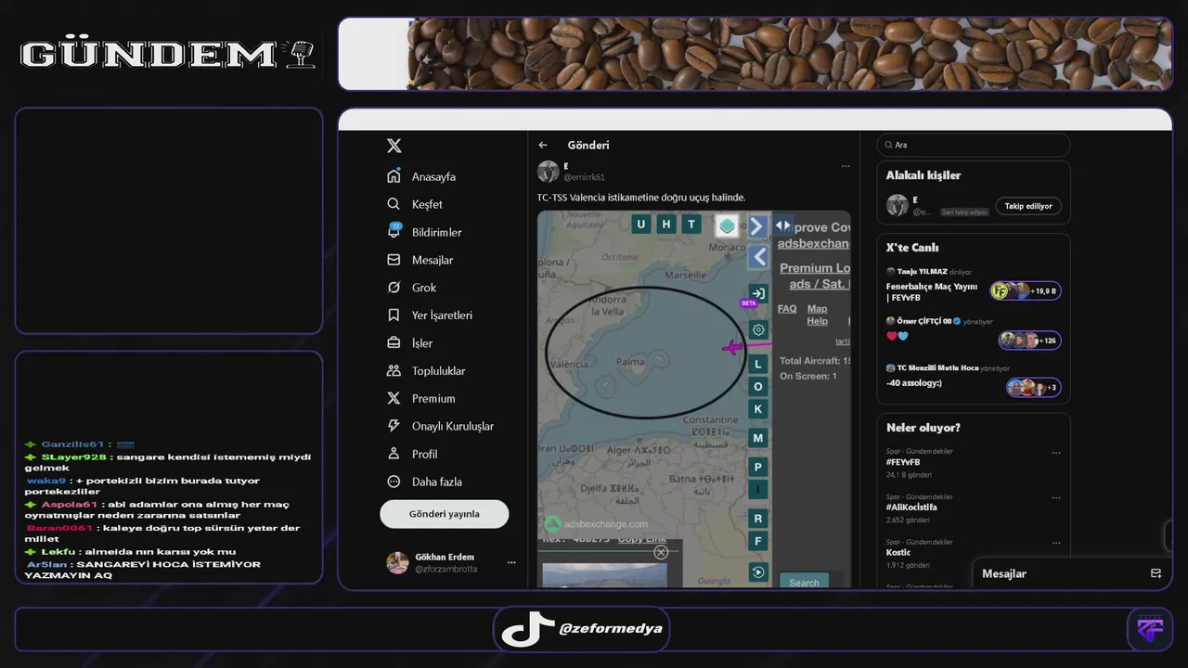The height and width of the screenshot is (668, 1188).
Task: Open options dots for #AliKocİstifa trend
Action: (x=1056, y=498)
